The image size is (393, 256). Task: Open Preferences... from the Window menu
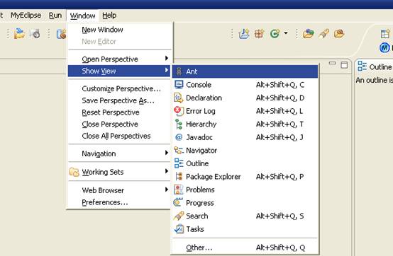[119, 202]
